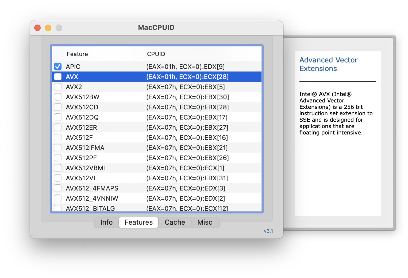Select the AVX512_4VNNIW feature name
Viewport: 408px width, 278px height.
coord(92,198)
